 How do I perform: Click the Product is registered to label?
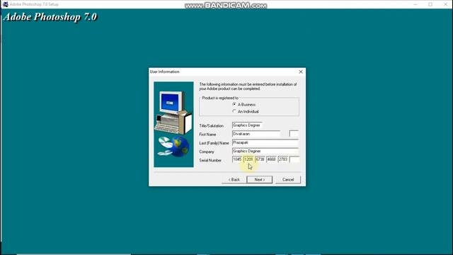tap(220, 98)
